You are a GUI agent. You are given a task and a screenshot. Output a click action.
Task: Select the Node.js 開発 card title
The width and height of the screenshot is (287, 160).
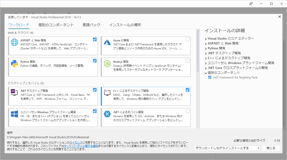[120, 62]
